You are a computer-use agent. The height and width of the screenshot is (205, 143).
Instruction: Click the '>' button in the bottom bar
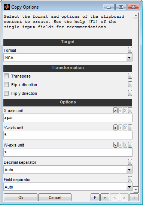click(105, 198)
